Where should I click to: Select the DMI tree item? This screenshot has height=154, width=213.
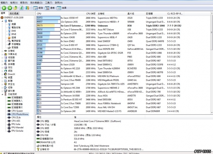14,31
